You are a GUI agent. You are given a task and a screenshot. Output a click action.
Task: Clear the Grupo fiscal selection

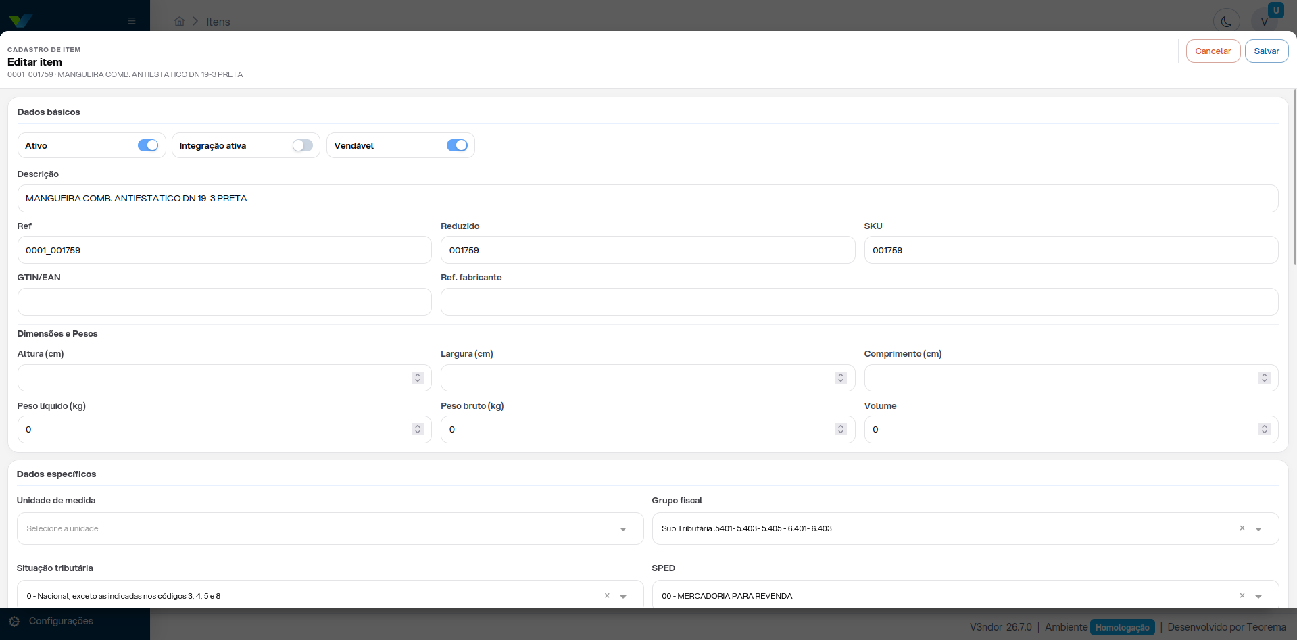coord(1242,528)
